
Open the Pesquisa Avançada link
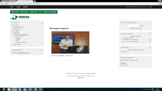click(x=135, y=28)
